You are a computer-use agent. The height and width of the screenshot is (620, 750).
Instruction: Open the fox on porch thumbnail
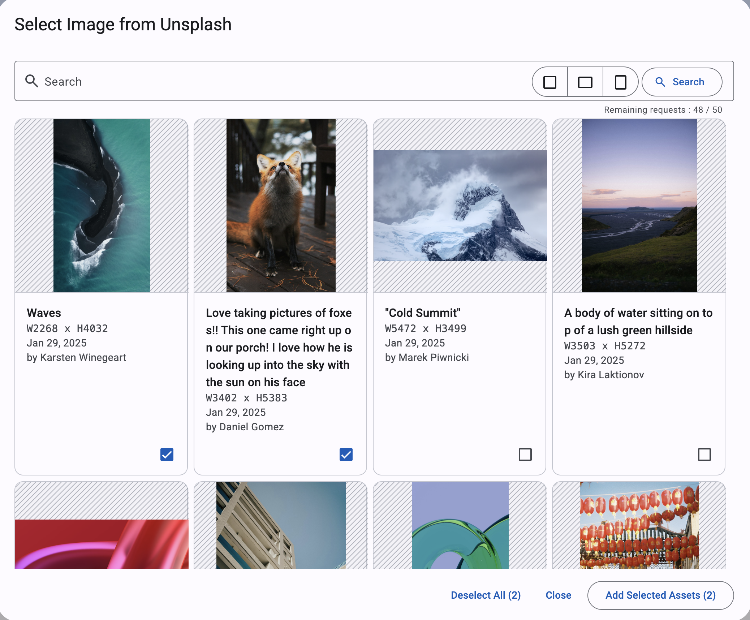pyautogui.click(x=281, y=206)
